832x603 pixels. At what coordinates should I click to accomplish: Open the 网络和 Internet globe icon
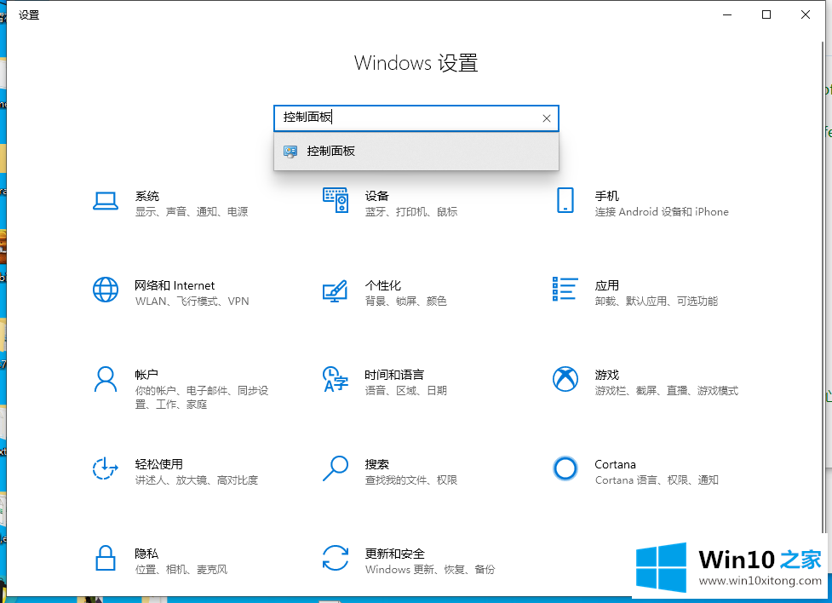(x=106, y=290)
